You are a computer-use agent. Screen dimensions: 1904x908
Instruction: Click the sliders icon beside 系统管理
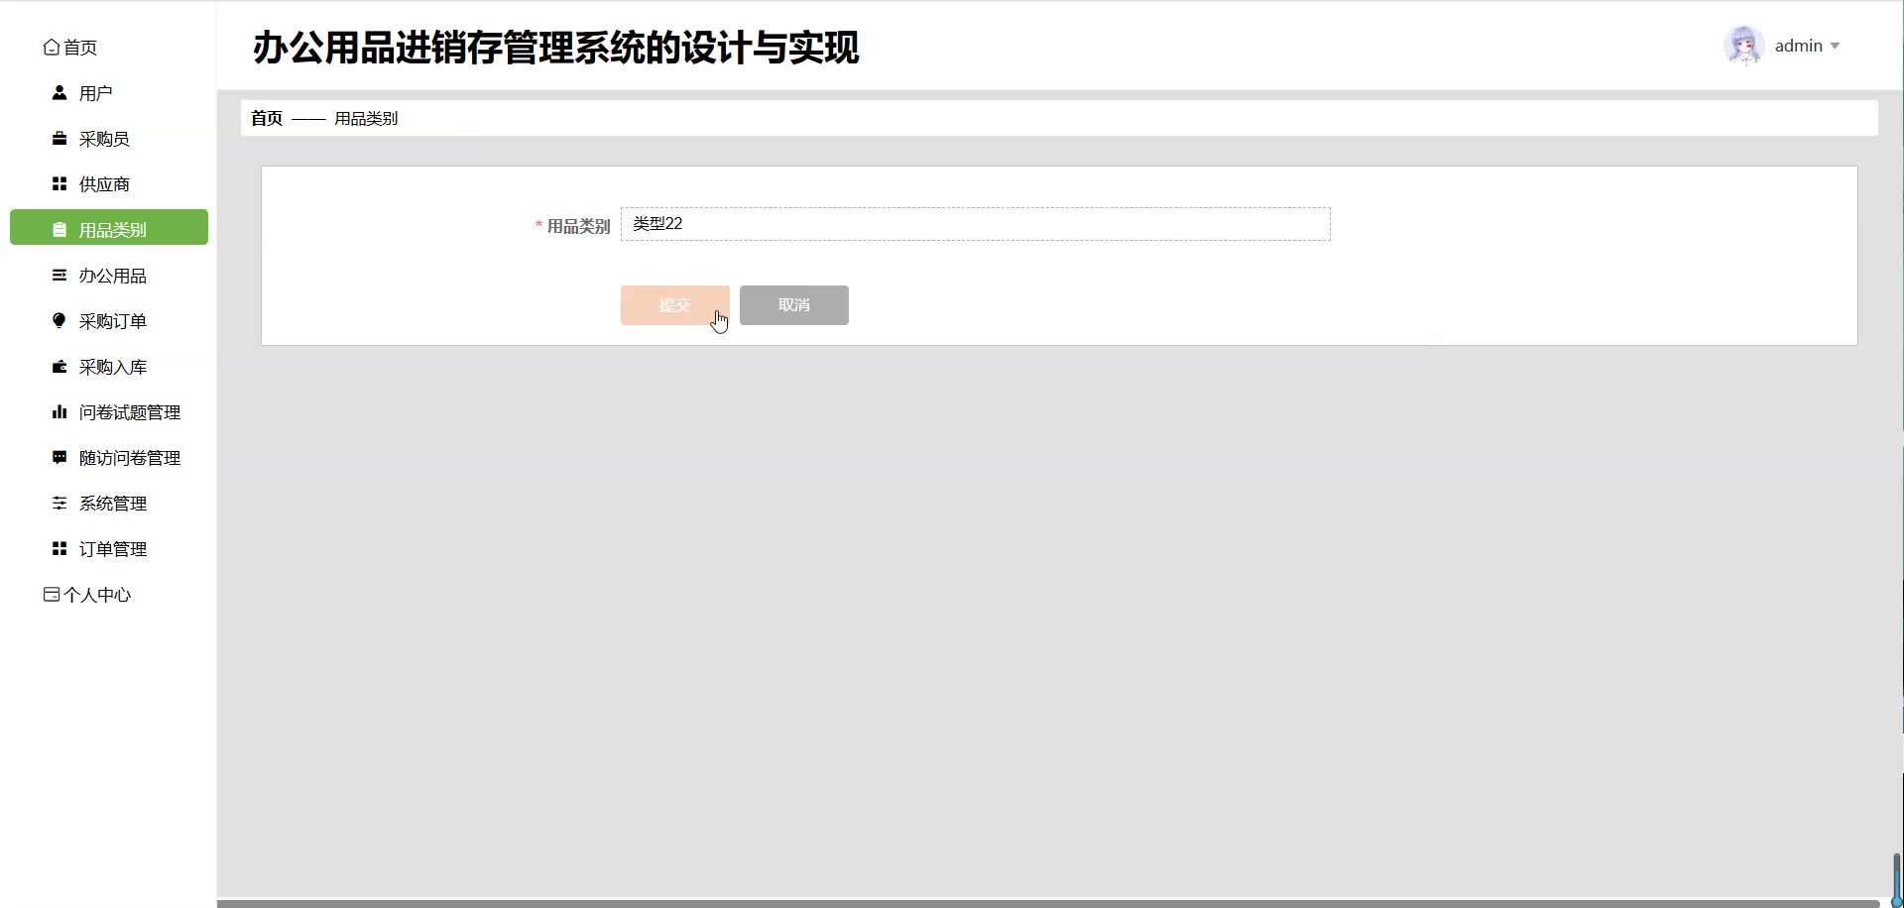pyautogui.click(x=59, y=503)
